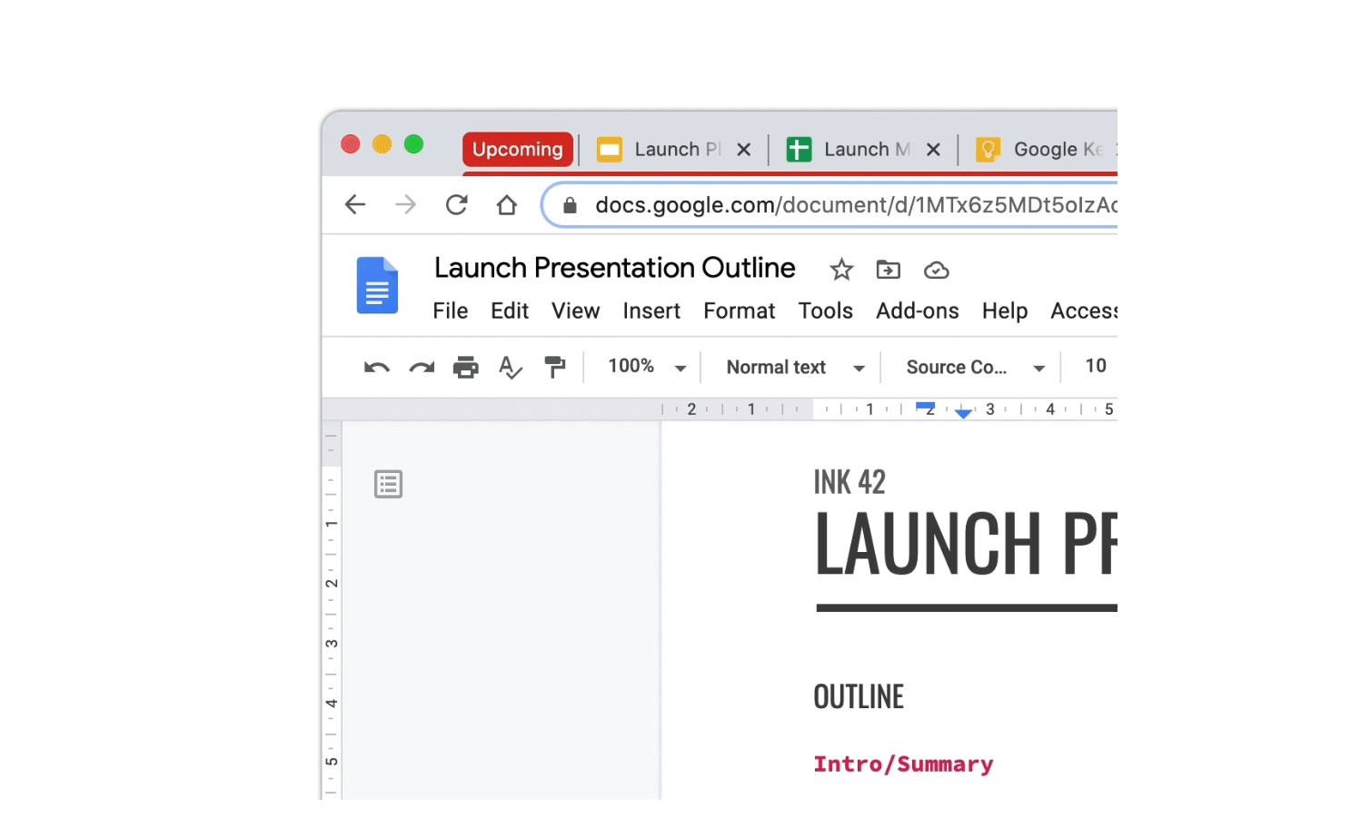The image size is (1351, 818).
Task: Select the Paint format roller icon
Action: pyautogui.click(x=554, y=367)
